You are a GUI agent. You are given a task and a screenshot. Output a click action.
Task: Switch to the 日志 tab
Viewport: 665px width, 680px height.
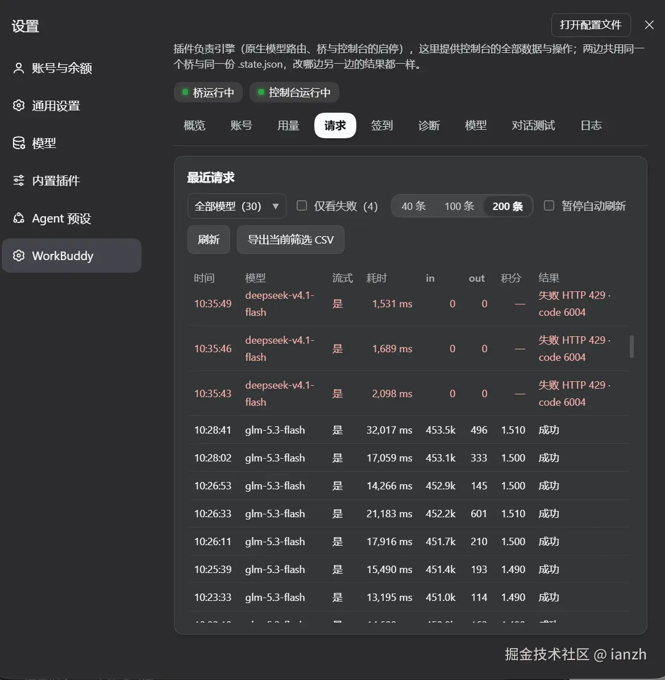591,125
